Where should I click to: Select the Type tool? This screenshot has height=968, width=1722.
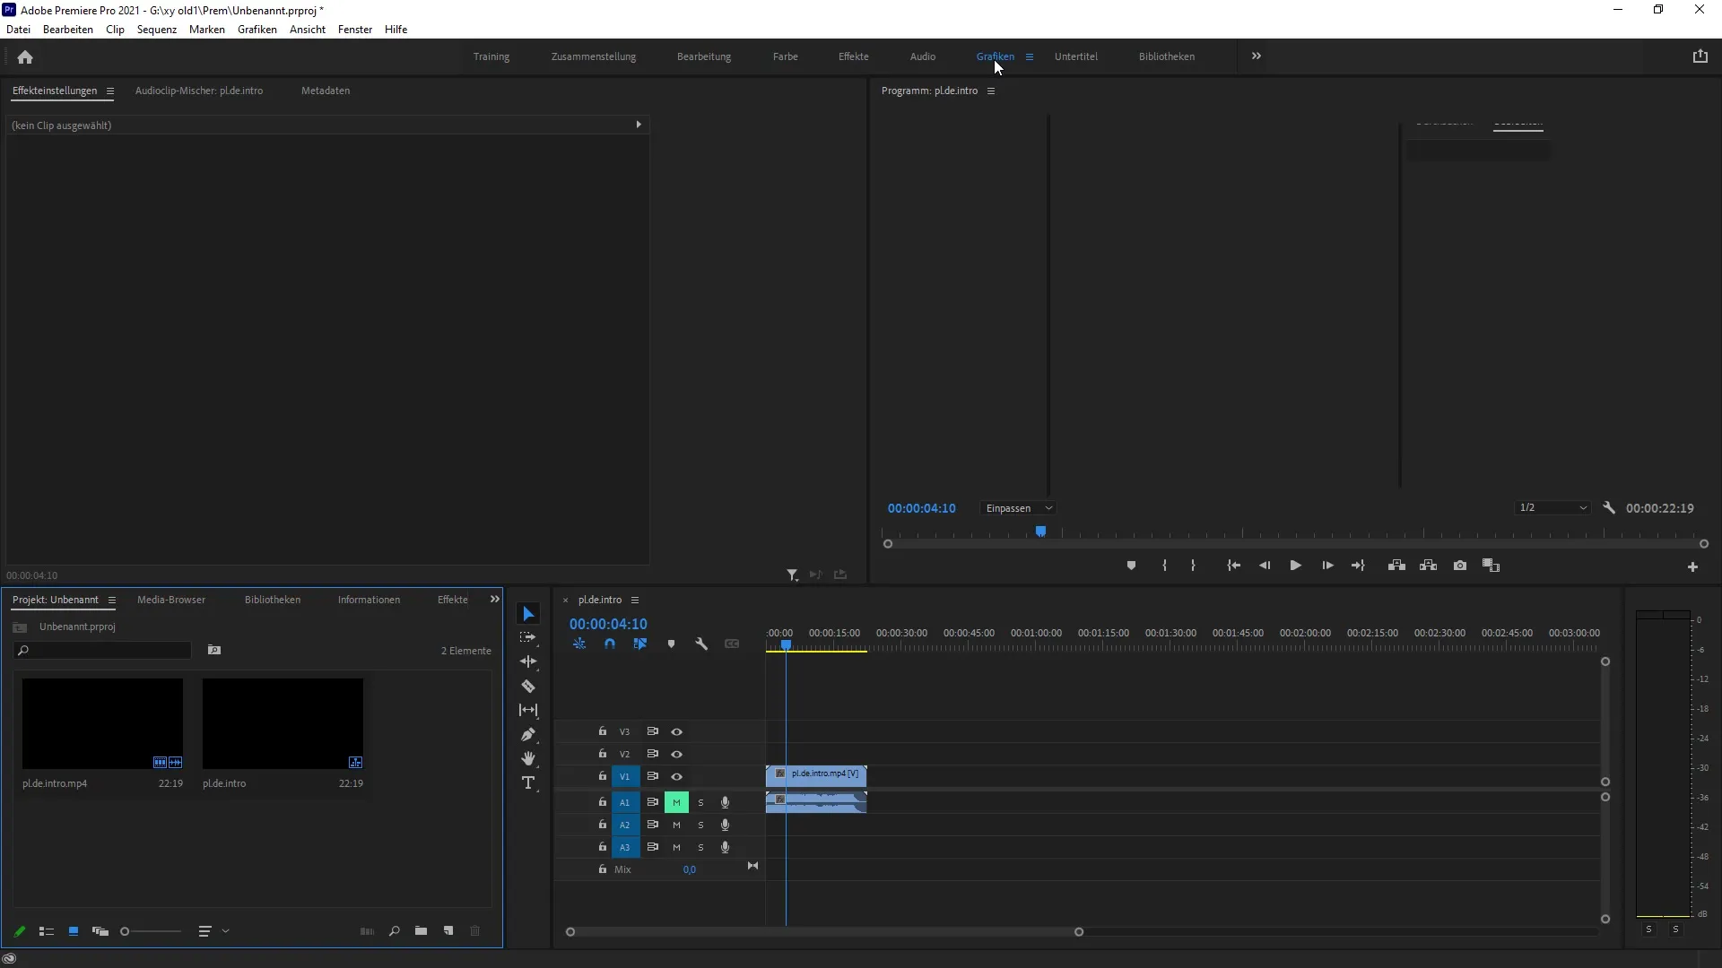pyautogui.click(x=528, y=783)
